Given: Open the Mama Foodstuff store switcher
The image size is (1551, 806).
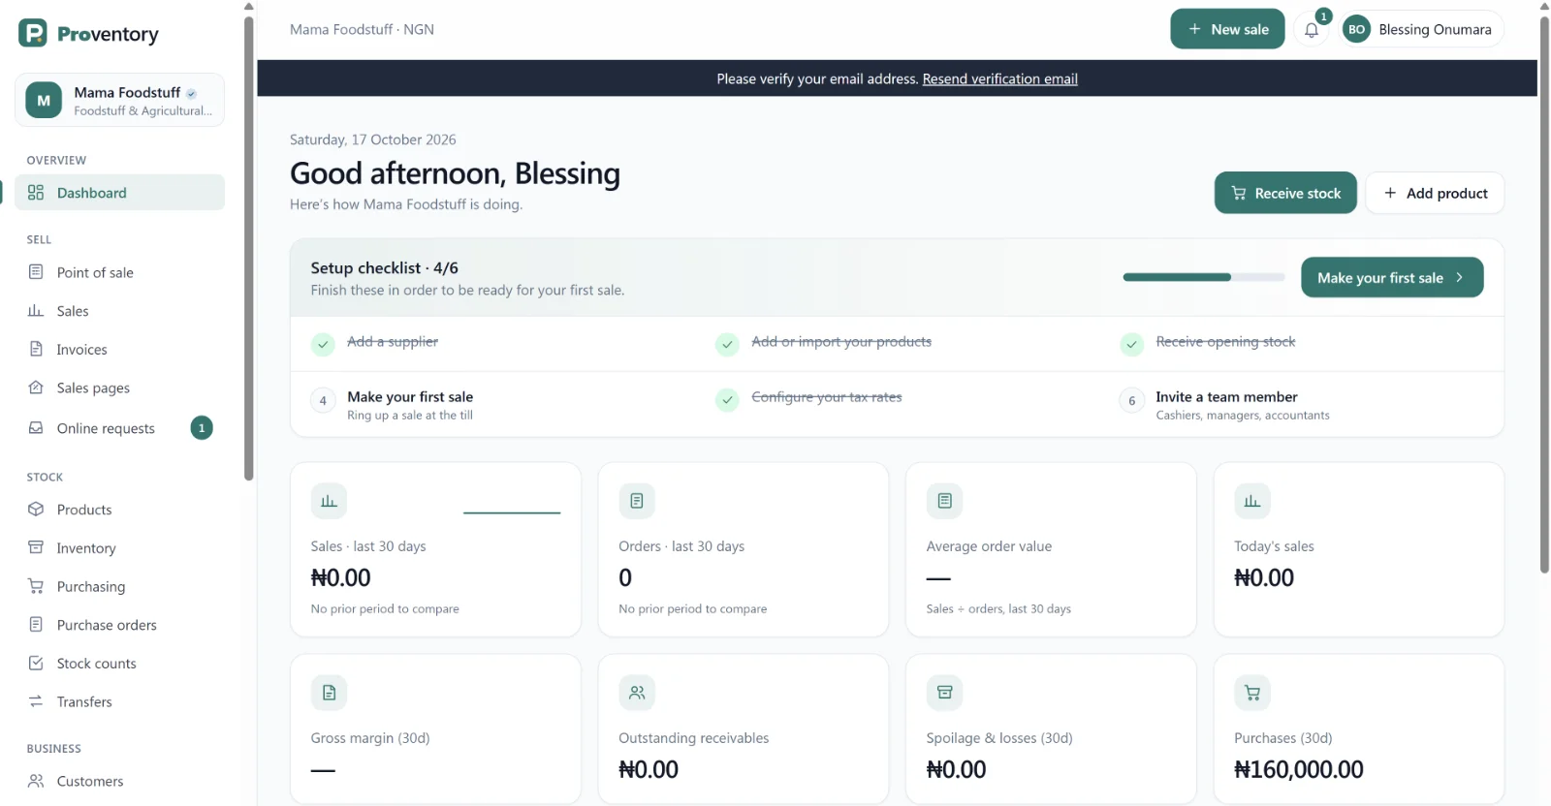Looking at the screenshot, I should [x=119, y=100].
